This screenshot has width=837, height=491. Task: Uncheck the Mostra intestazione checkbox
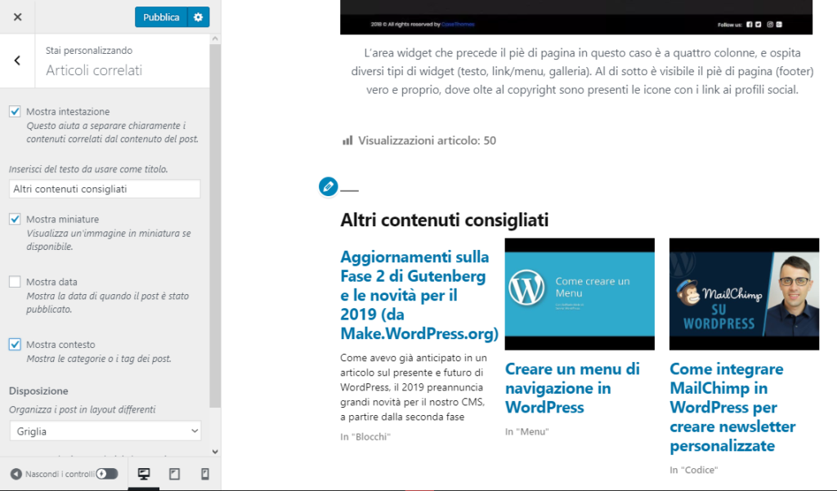pos(15,111)
